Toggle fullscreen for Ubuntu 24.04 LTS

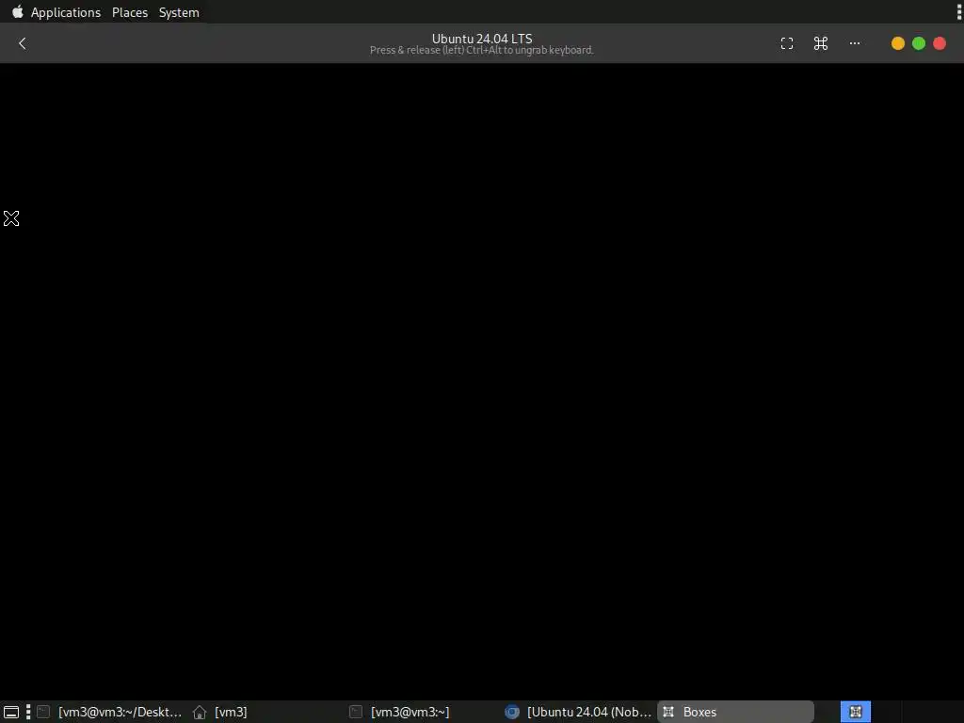tap(787, 43)
